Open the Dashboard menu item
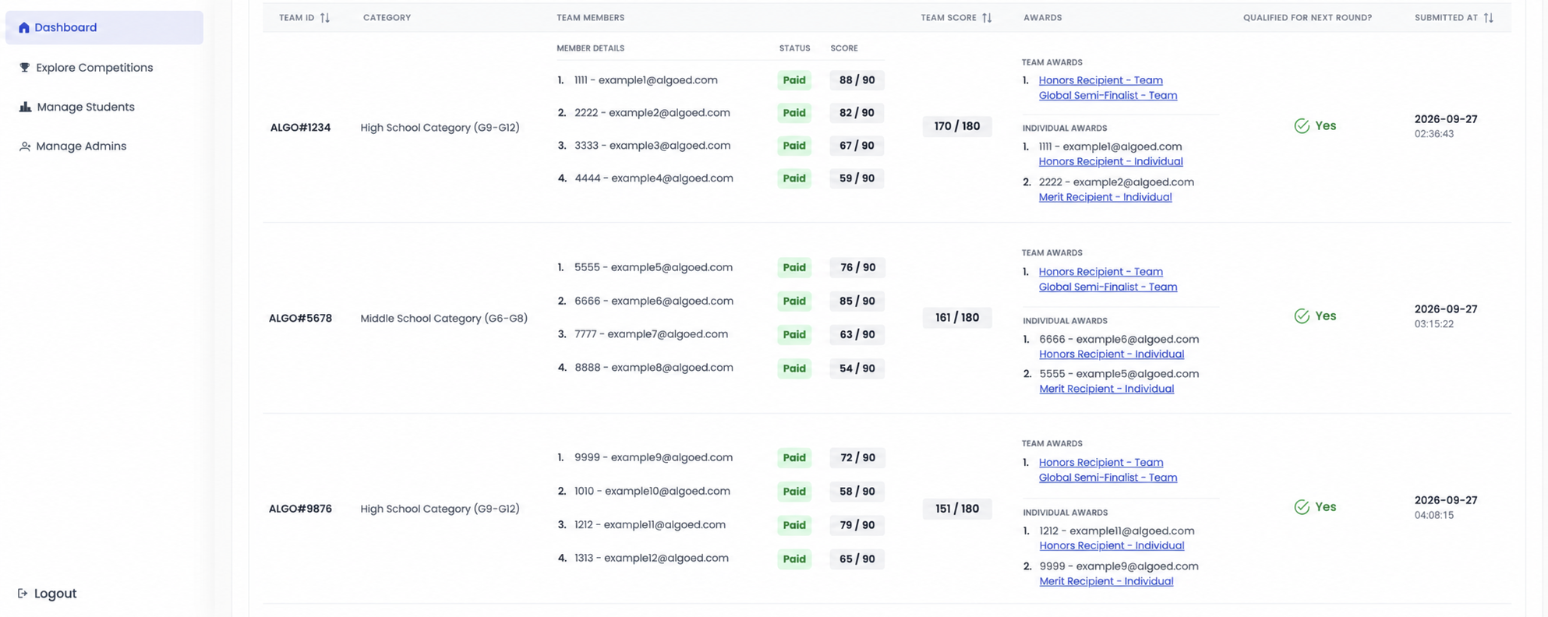Screen dimensions: 1548x617 click(104, 27)
